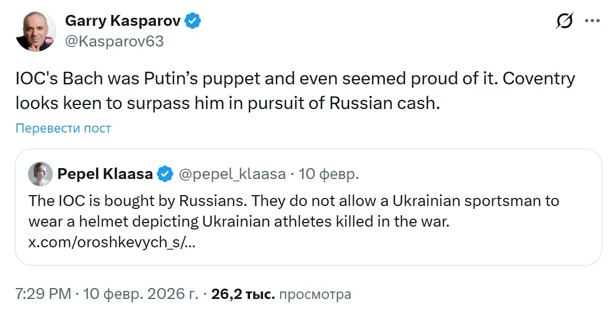
Task: Open the three-dot more options menu
Action: [x=592, y=21]
